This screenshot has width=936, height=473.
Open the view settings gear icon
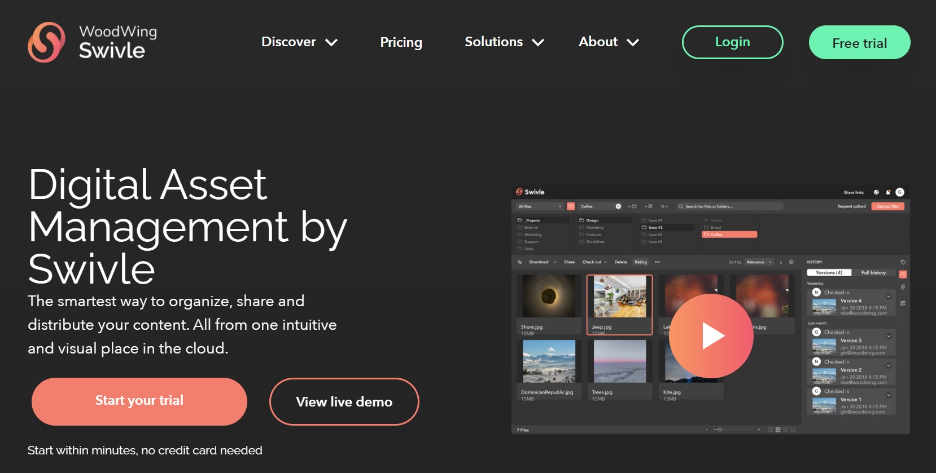tap(791, 262)
